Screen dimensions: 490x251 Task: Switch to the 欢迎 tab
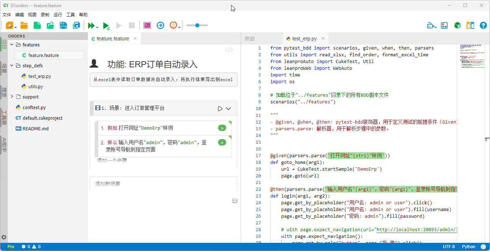click(250, 39)
